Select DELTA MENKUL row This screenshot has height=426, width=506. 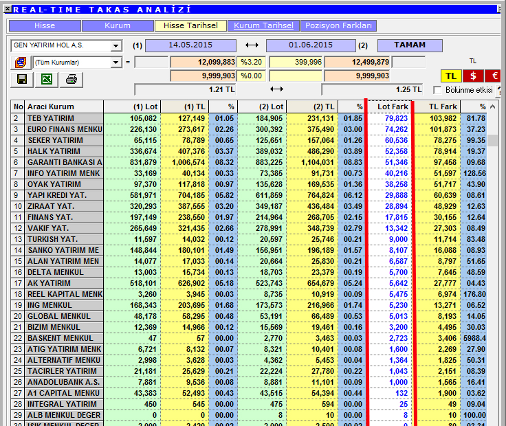coord(248,272)
